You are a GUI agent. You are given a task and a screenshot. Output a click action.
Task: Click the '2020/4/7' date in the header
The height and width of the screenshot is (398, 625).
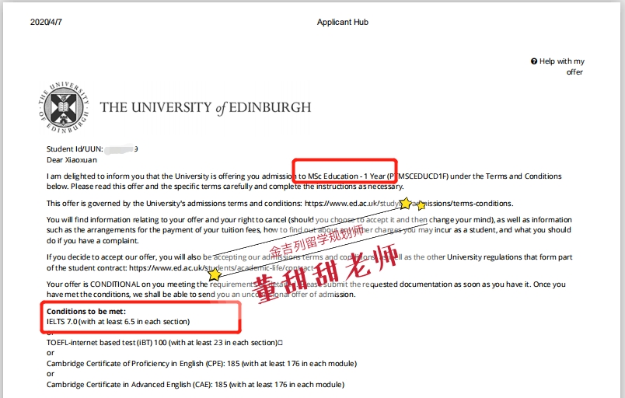[47, 23]
